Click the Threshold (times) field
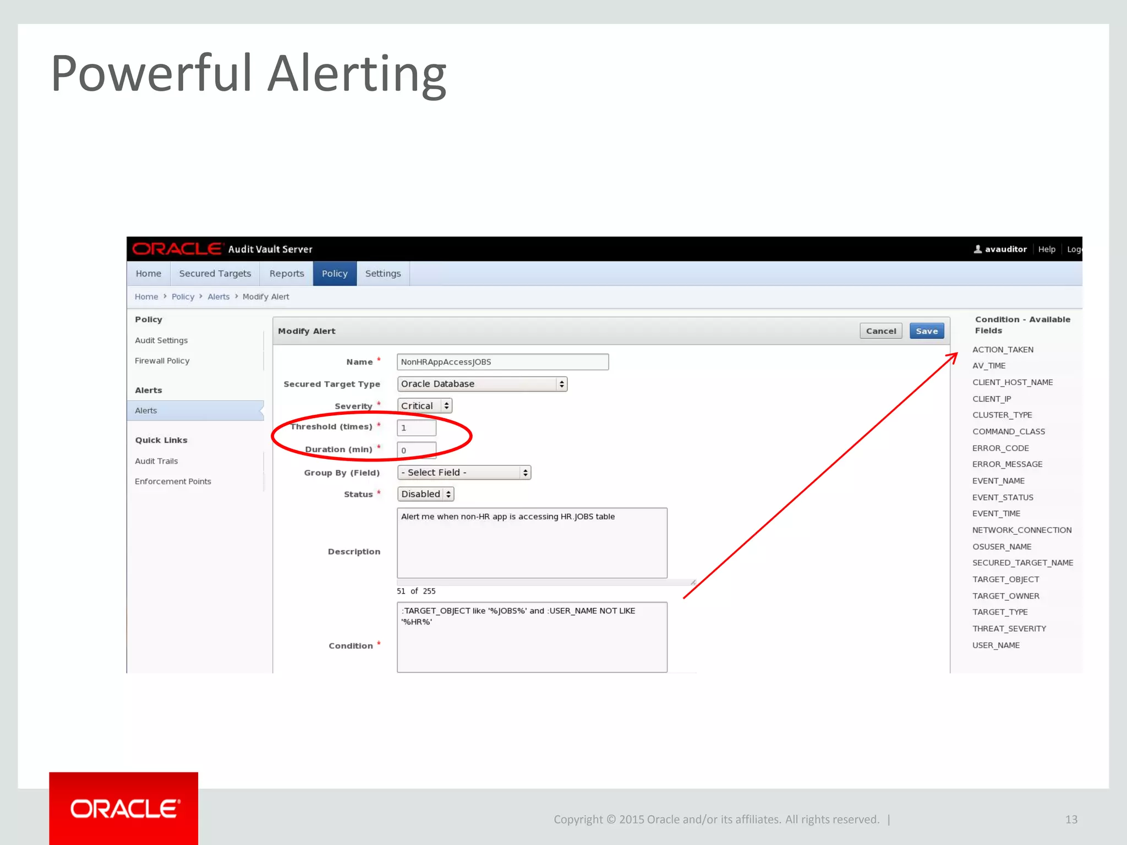 [x=417, y=428]
